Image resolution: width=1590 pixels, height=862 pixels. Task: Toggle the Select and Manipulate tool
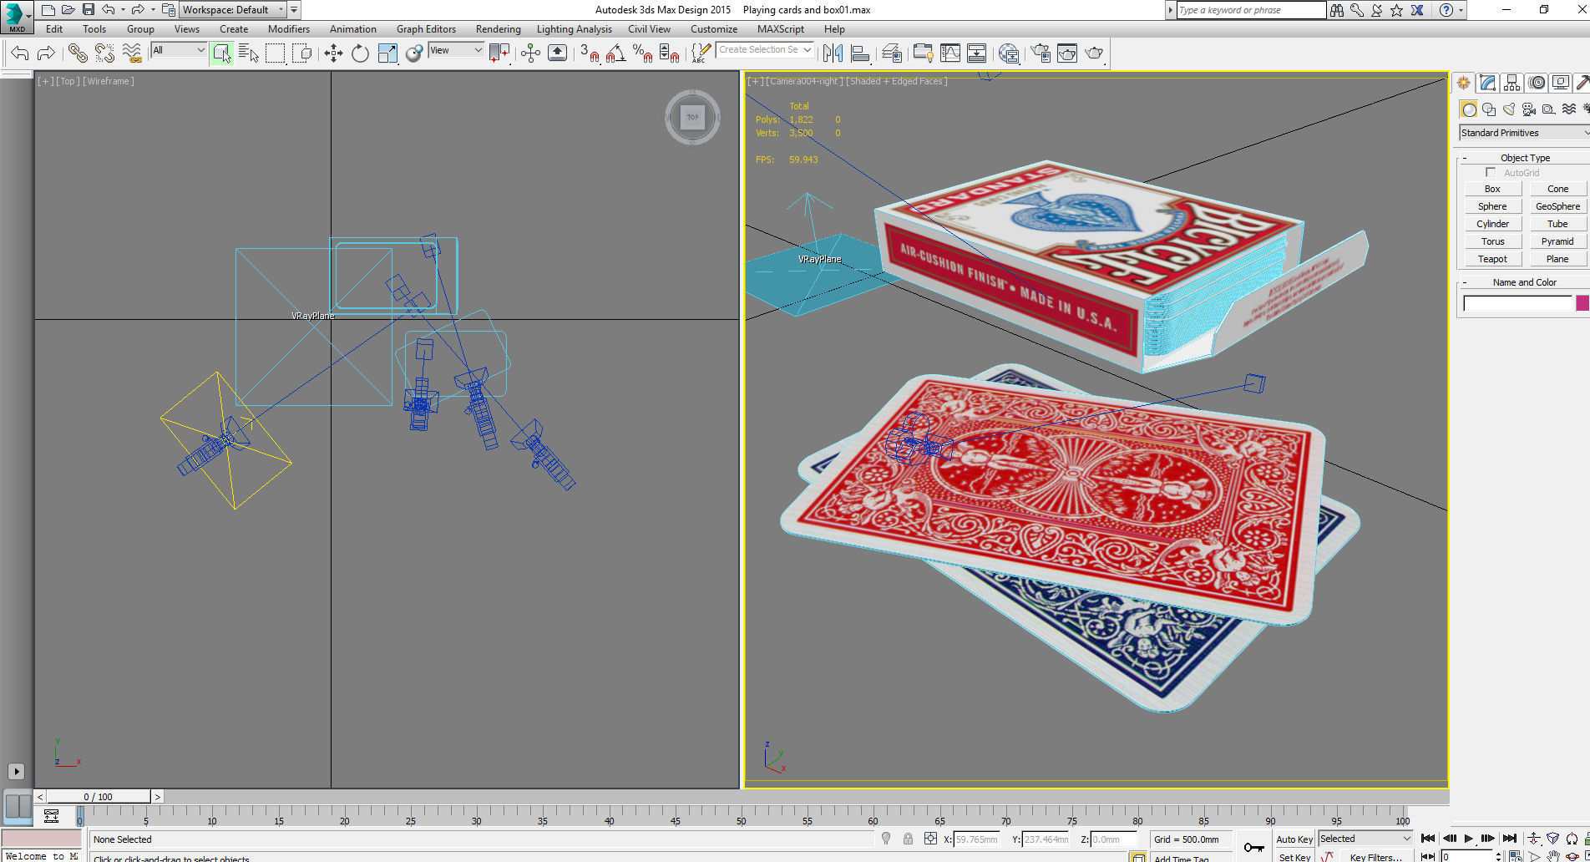[x=530, y=53]
